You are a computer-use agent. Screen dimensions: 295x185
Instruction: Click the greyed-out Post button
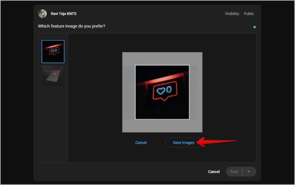[234, 172]
